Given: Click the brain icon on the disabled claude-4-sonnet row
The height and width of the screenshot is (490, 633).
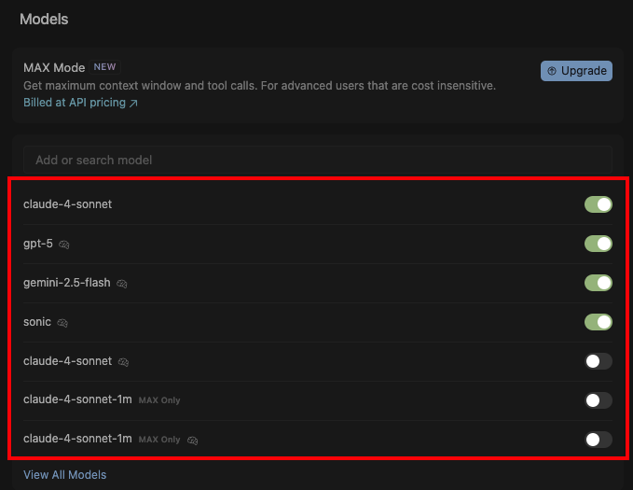Looking at the screenshot, I should [x=124, y=362].
